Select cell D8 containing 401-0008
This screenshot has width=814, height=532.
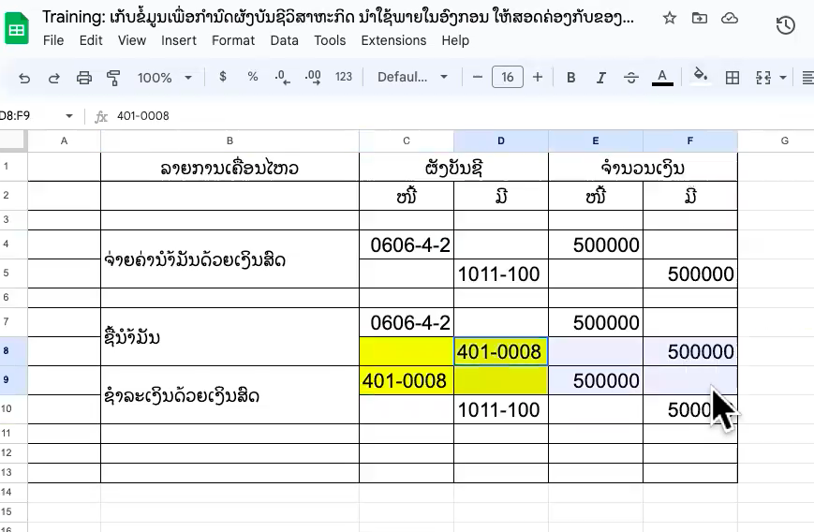500,351
